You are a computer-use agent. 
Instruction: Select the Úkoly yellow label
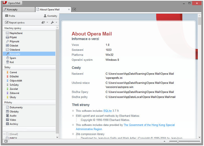(x=29, y=97)
